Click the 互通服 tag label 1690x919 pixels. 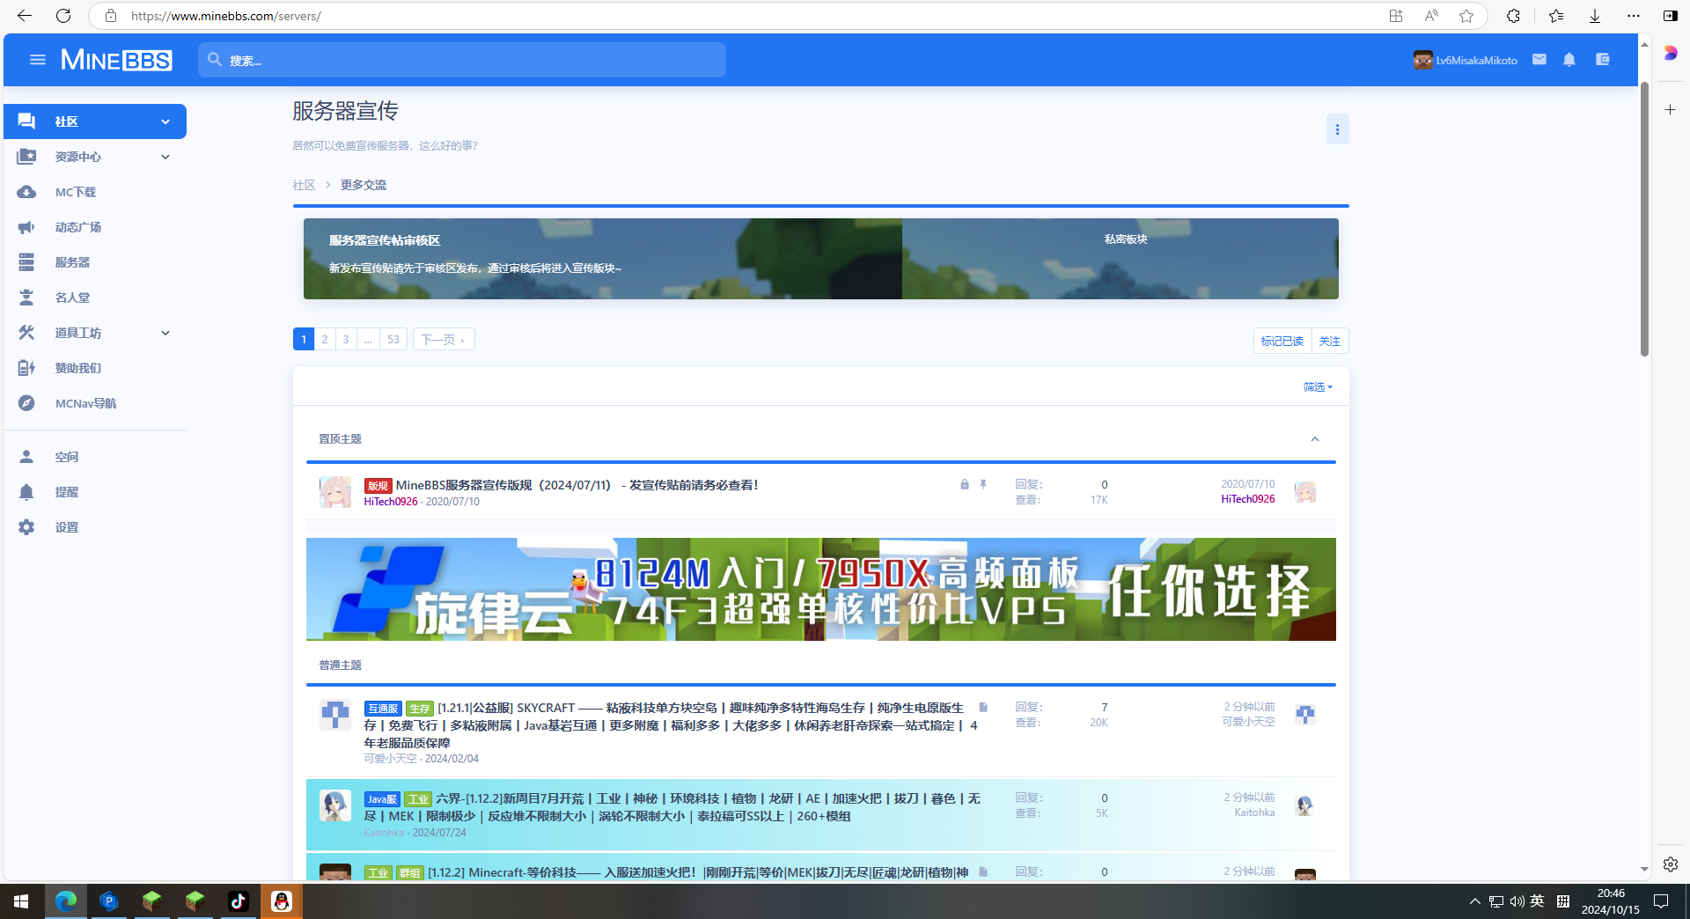click(383, 708)
